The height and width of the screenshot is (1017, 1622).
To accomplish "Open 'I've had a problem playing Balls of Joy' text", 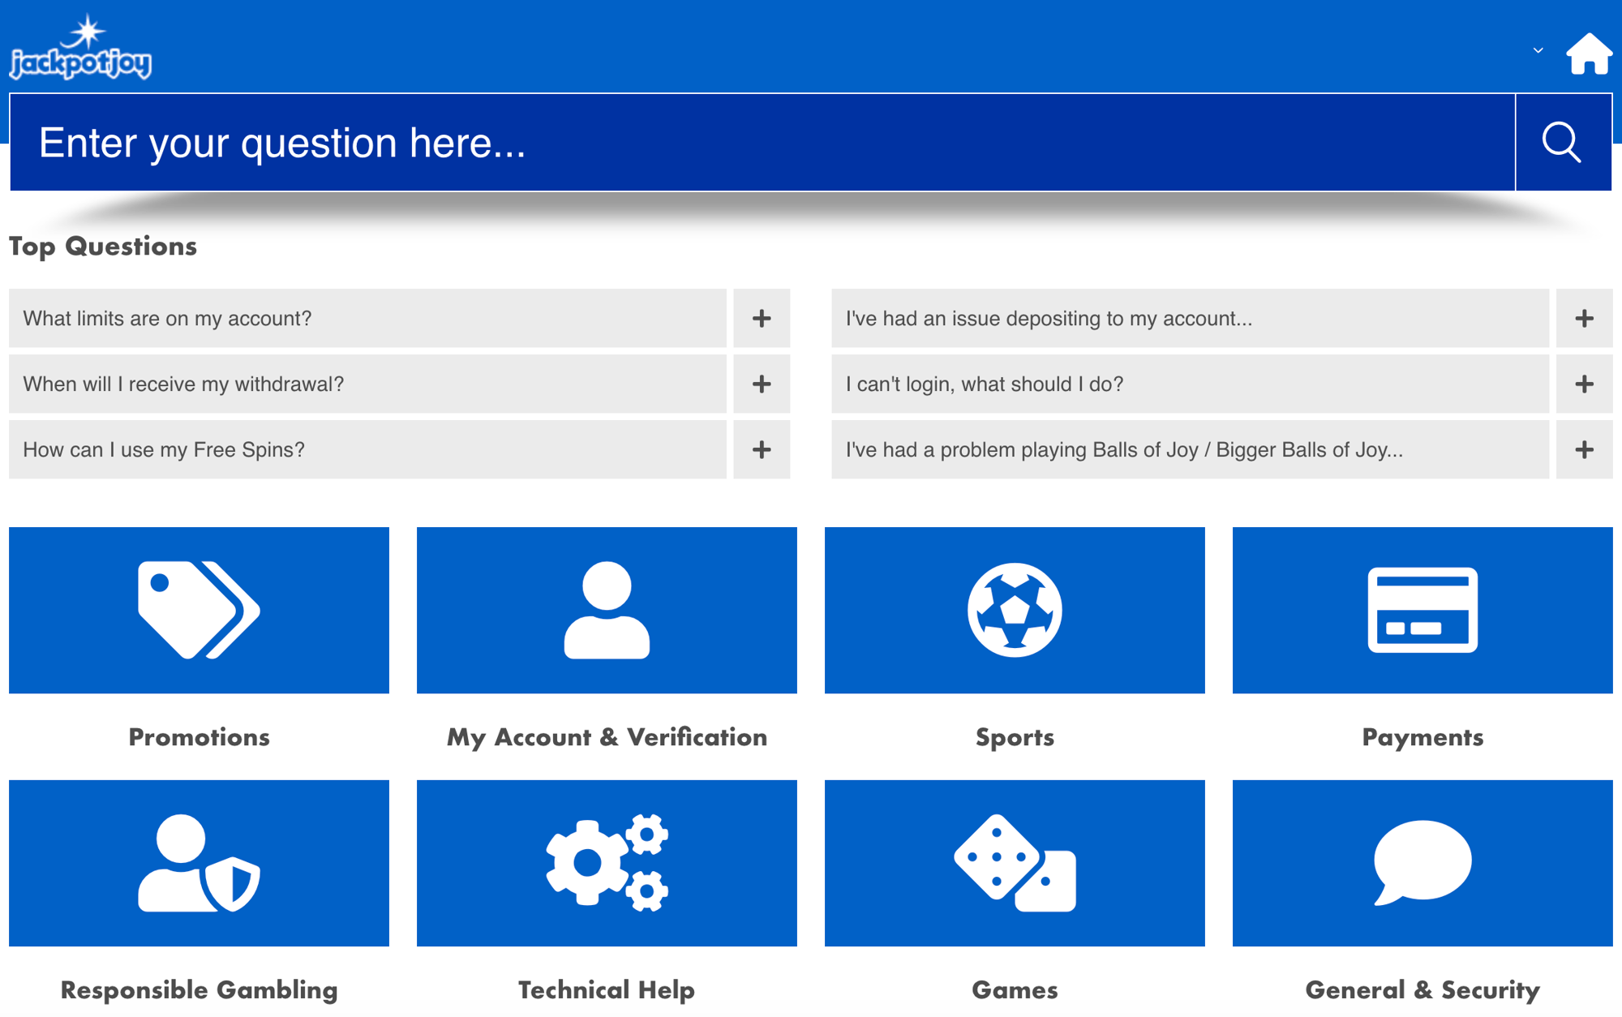I will pyautogui.click(x=1124, y=450).
